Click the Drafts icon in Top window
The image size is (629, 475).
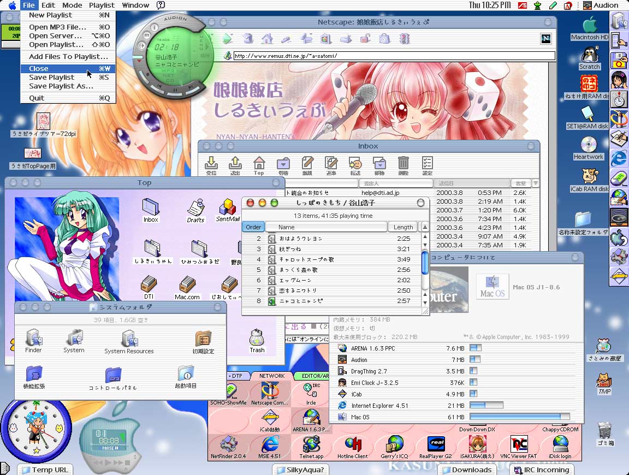coord(196,207)
